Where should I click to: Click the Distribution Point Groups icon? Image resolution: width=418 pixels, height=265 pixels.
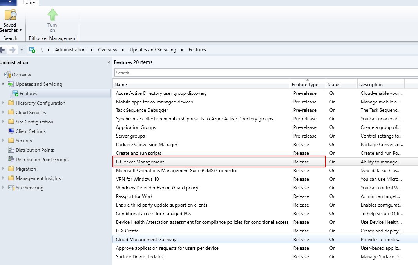[x=11, y=159]
